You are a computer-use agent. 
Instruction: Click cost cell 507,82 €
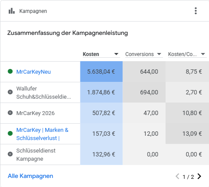(101, 113)
